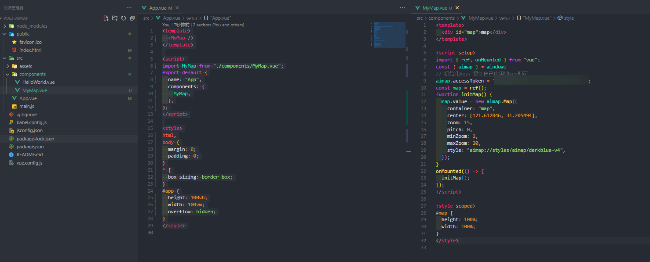Screen dimensions: 650x262
Task: Click line number 25 in App.vue editor
Action: (151, 197)
